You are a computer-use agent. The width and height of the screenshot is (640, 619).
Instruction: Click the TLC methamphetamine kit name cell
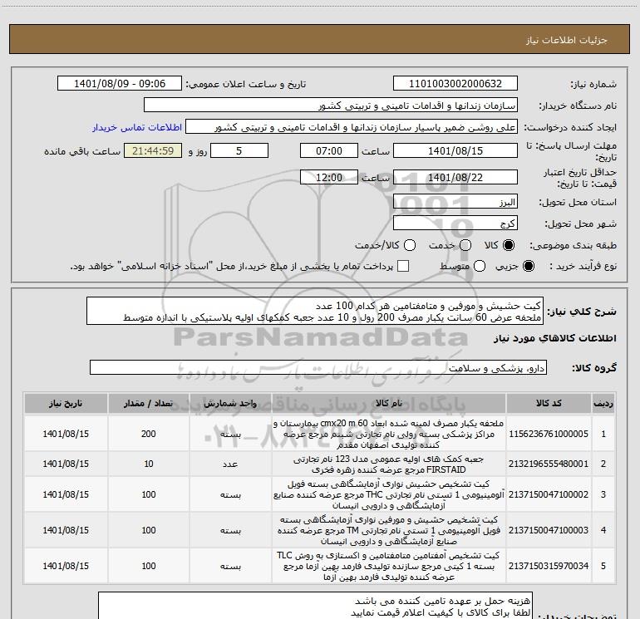tap(389, 566)
